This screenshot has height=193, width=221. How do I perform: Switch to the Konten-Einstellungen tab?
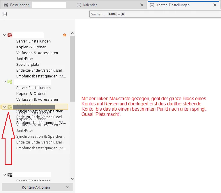[x=183, y=5]
